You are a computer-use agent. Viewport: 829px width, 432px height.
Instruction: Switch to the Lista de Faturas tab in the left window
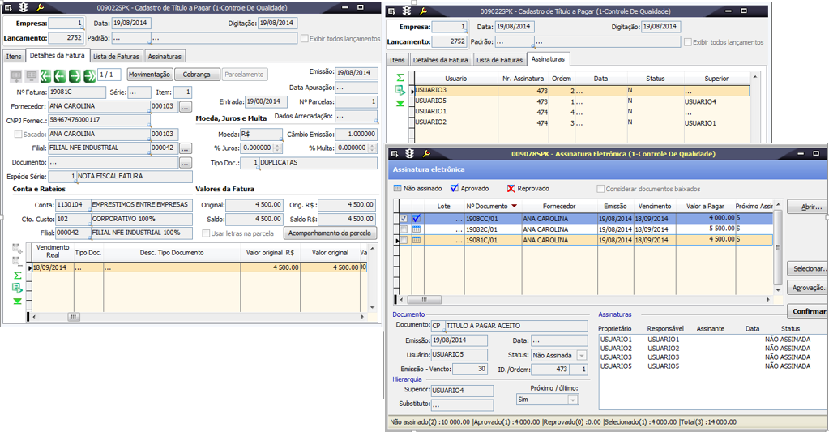[x=116, y=56]
